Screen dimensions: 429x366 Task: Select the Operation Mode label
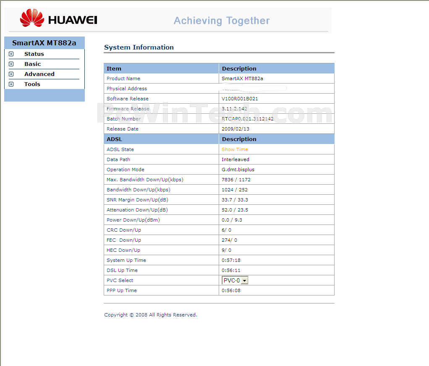[126, 170]
